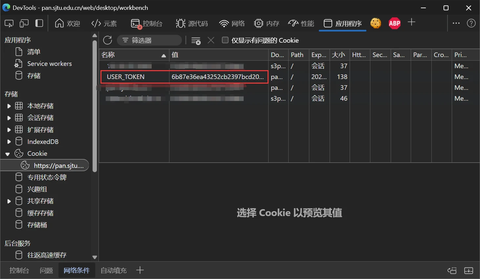This screenshot has height=279, width=480.
Task: Refresh the cookie list
Action: pos(108,40)
